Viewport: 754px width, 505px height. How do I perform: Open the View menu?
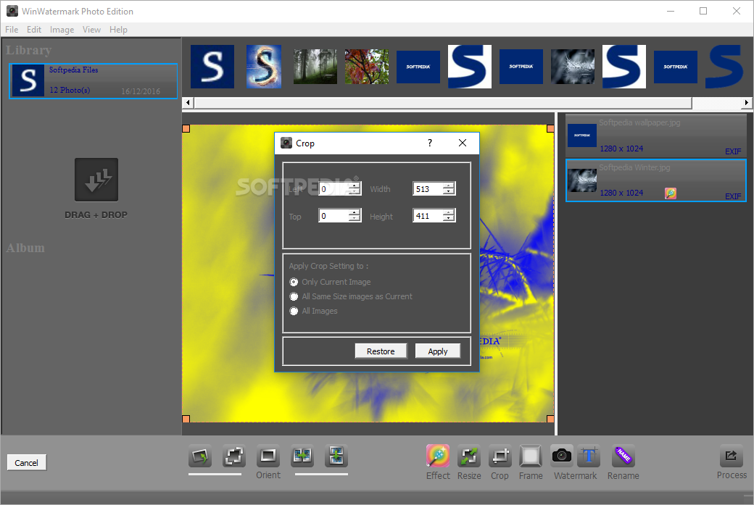(x=91, y=30)
